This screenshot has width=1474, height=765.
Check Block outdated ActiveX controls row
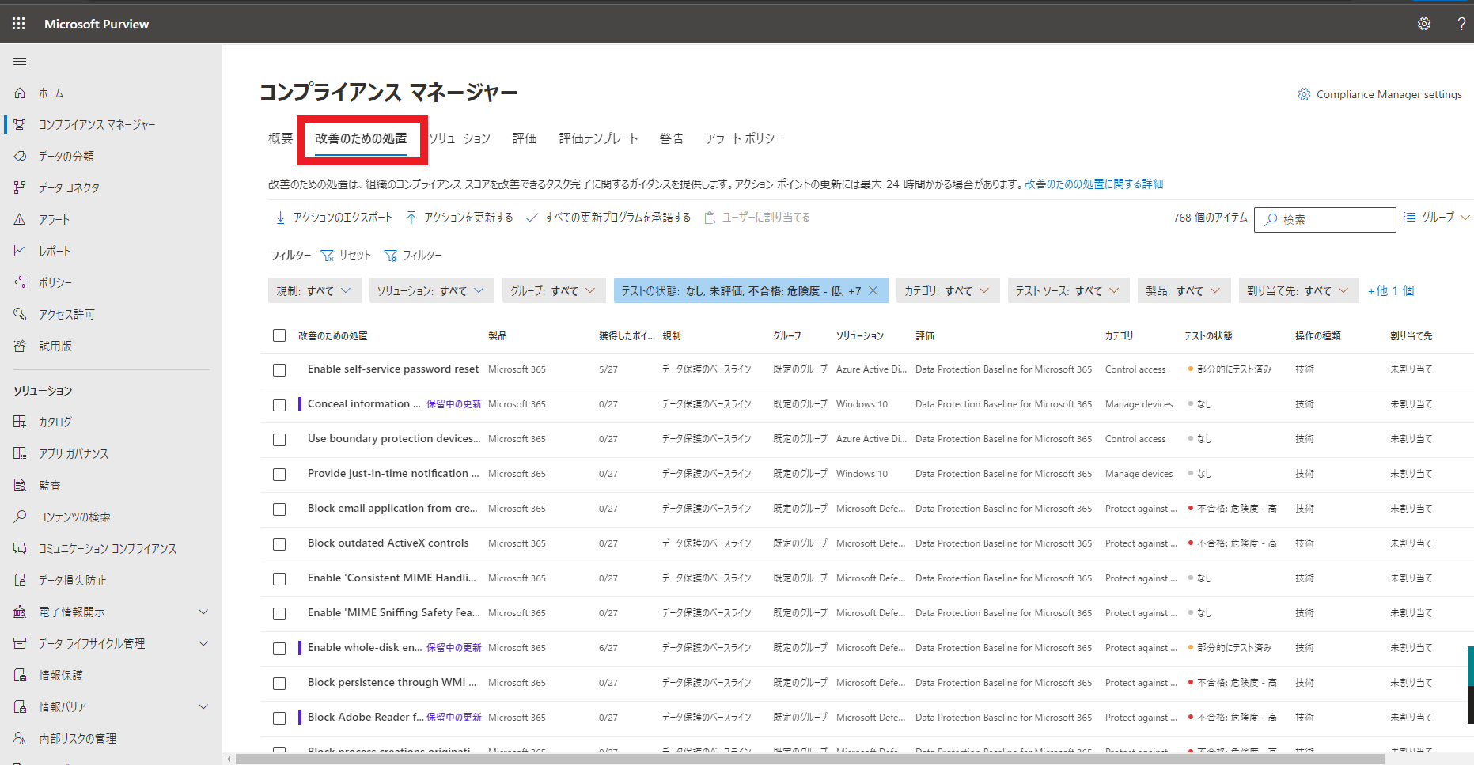point(279,544)
